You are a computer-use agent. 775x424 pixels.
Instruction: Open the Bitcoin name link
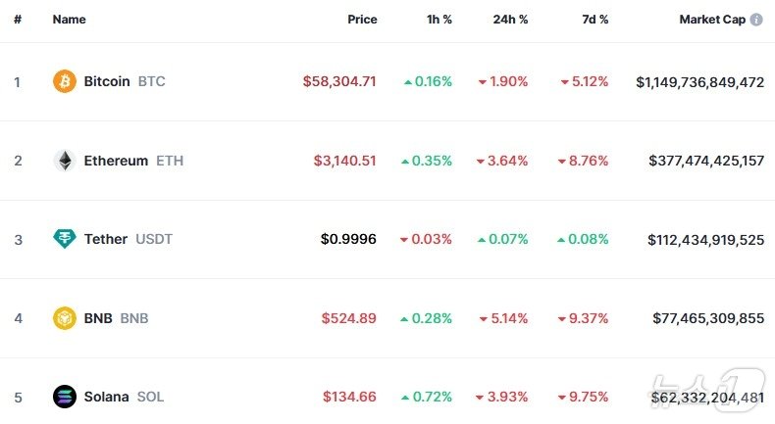pyautogui.click(x=107, y=81)
